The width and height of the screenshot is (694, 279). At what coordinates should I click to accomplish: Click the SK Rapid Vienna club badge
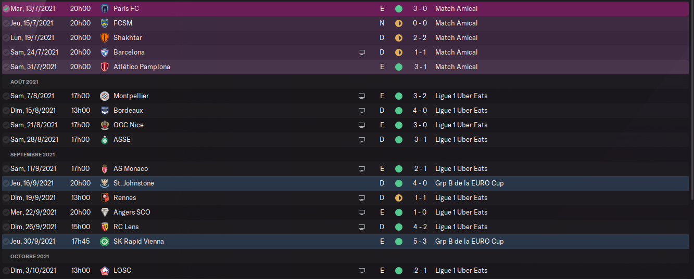(x=105, y=242)
